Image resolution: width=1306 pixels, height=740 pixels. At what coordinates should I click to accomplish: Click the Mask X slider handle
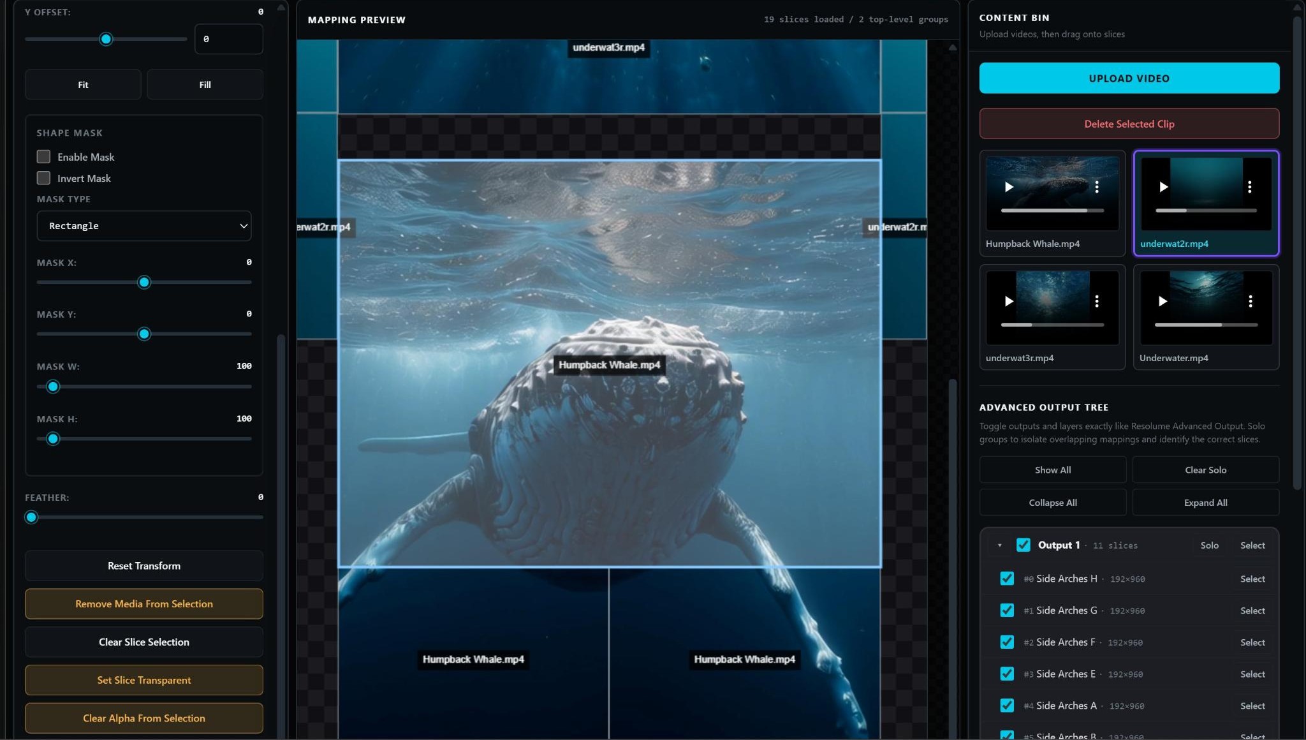click(144, 283)
